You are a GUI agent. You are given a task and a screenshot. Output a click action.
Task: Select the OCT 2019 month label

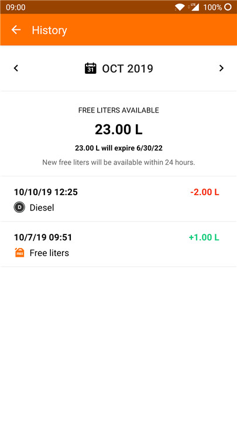[128, 69]
